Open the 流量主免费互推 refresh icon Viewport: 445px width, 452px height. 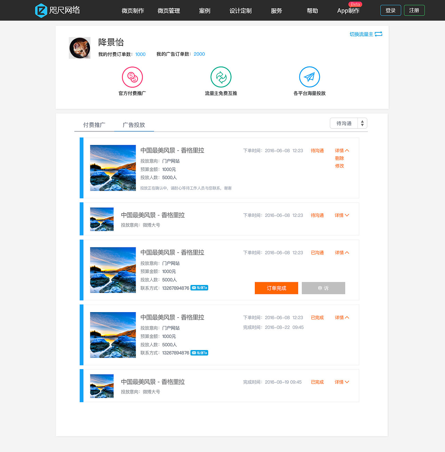pos(221,77)
